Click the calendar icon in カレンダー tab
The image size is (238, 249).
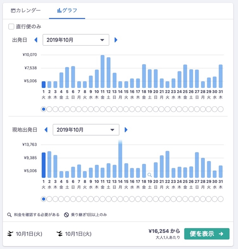(13, 11)
